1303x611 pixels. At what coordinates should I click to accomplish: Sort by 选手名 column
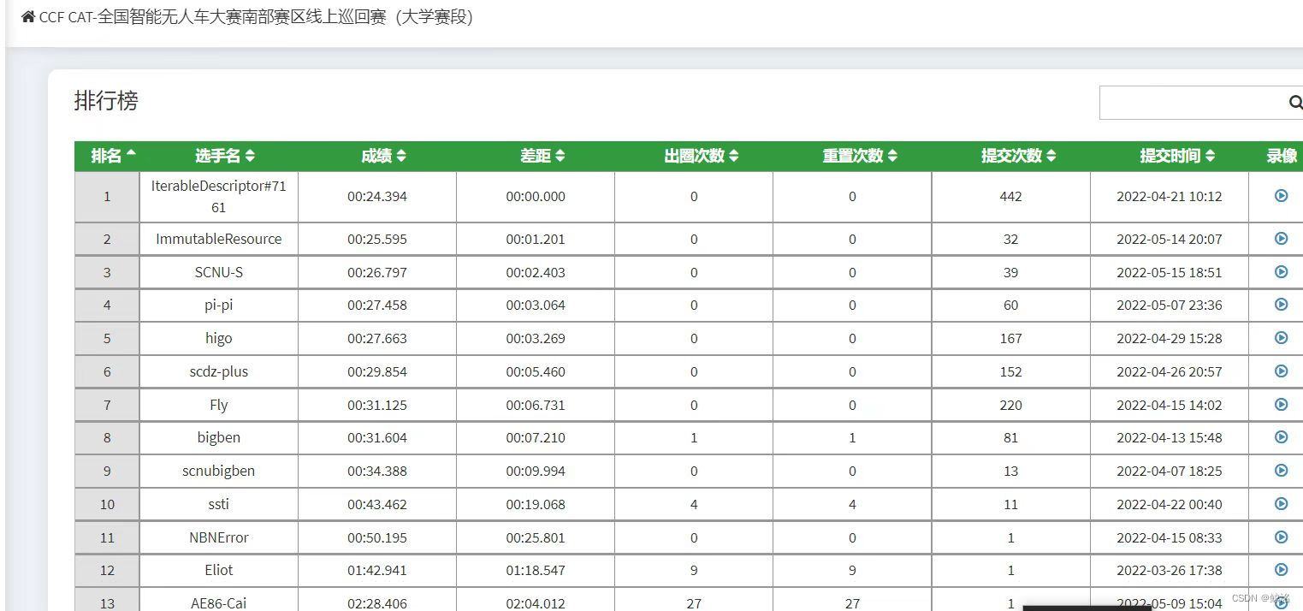click(x=225, y=156)
